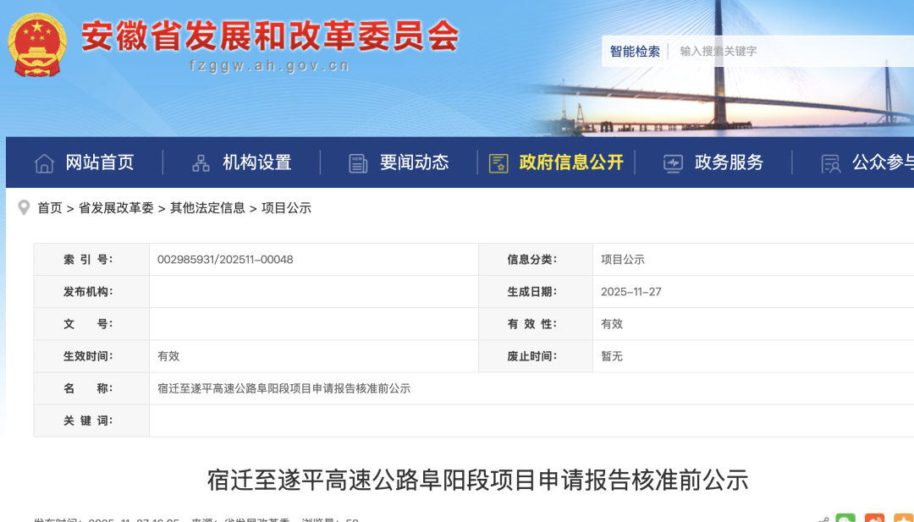Click the newspaper icon beside 要闻动态
Image resolution: width=914 pixels, height=522 pixels.
click(358, 163)
